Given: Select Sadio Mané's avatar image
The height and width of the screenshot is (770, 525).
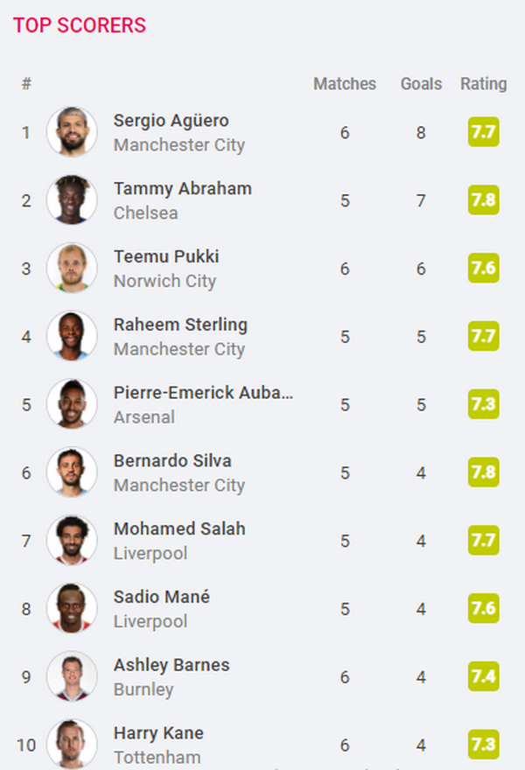Looking at the screenshot, I should [72, 608].
